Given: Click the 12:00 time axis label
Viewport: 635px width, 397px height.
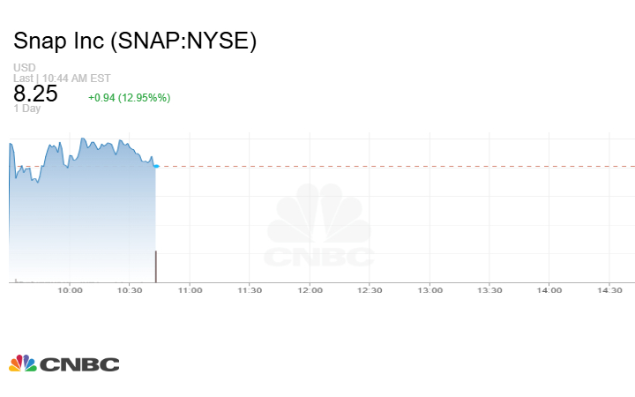Looking at the screenshot, I should pyautogui.click(x=310, y=290).
